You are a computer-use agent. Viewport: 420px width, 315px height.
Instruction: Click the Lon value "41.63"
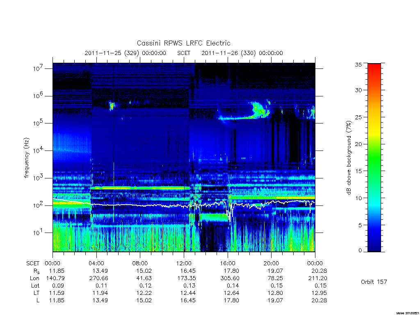point(144,278)
